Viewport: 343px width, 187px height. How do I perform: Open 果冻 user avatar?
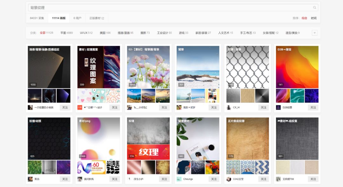point(30,179)
